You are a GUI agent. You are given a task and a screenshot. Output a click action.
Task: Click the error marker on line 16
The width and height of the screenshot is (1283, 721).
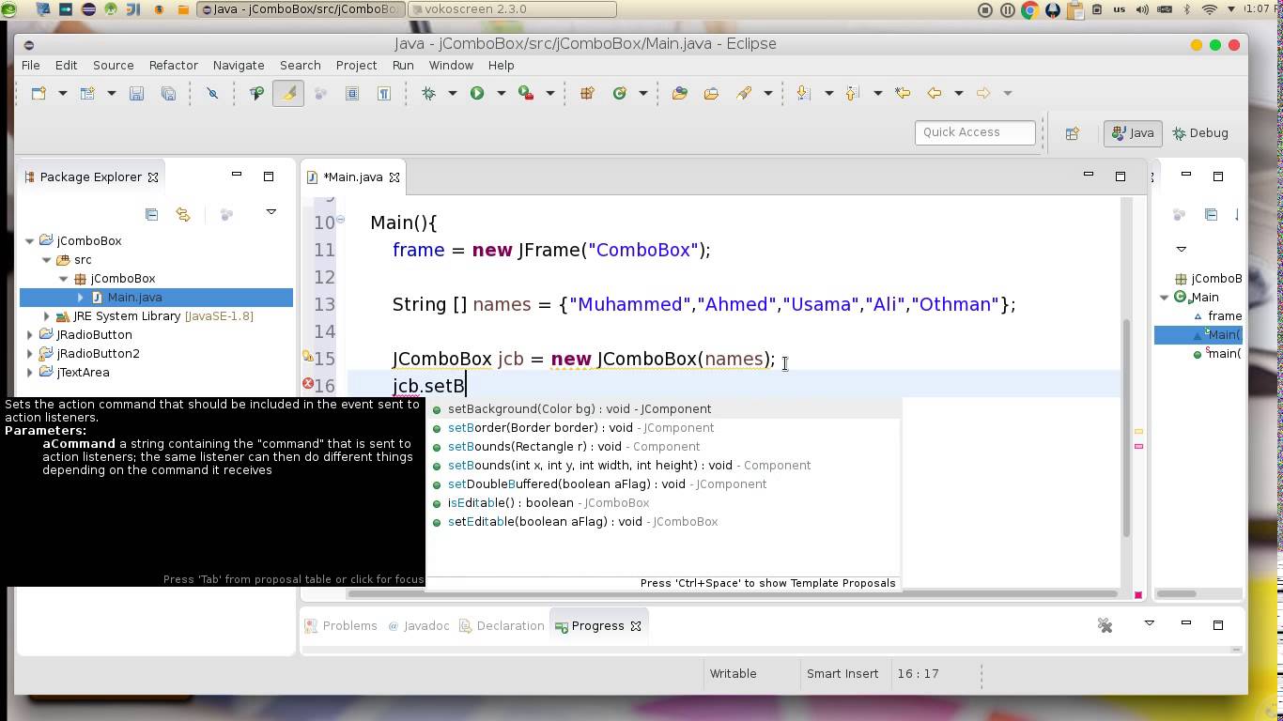(308, 384)
